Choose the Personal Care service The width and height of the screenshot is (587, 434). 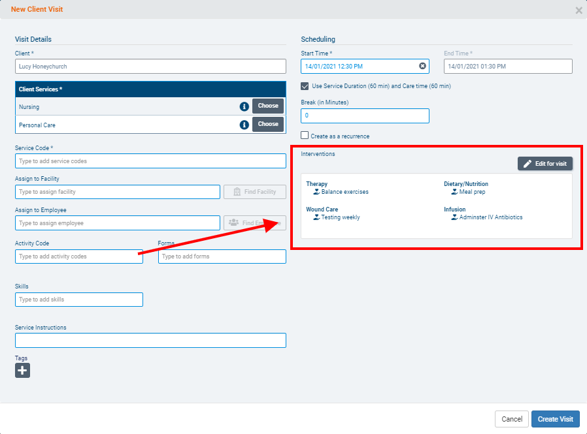[268, 124]
